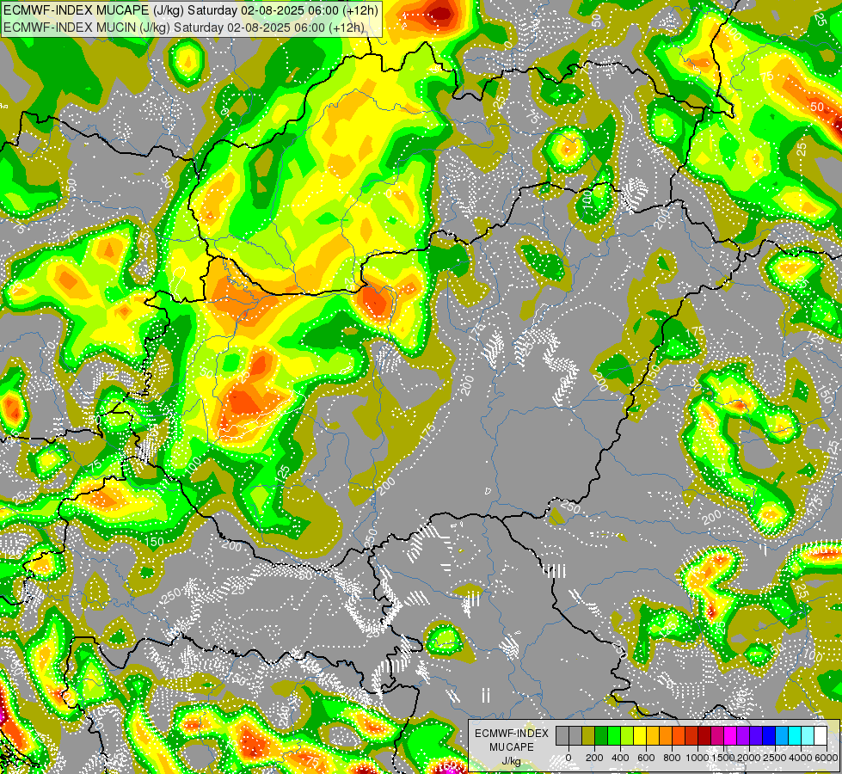The height and width of the screenshot is (774, 842).
Task: Pick the pure yellow legend swatch
Action: point(640,736)
